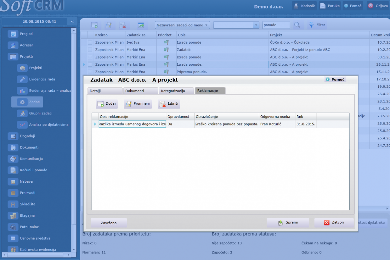Screen dimensions: 390x260
Task: Click the priority flag in Ivić Iva row
Action: [166, 42]
